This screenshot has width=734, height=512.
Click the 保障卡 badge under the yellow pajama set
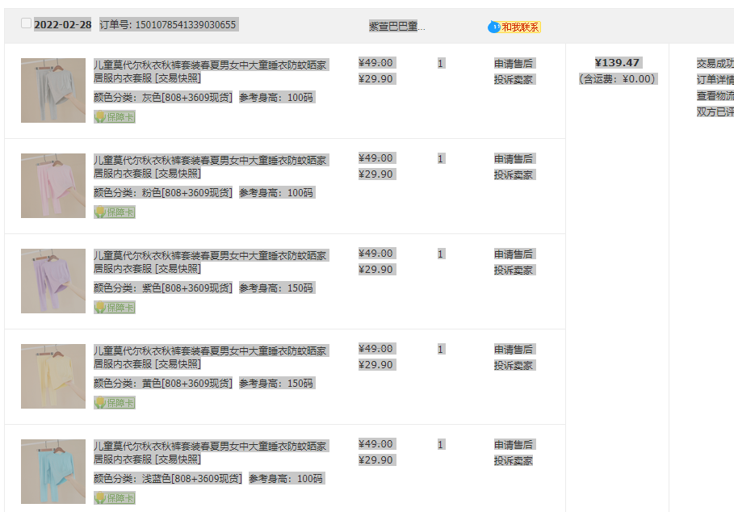click(x=115, y=403)
